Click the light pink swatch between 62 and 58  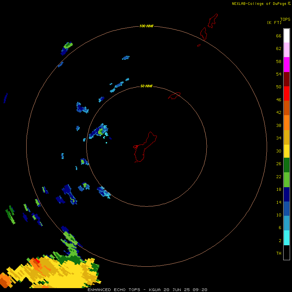[x=286, y=50]
